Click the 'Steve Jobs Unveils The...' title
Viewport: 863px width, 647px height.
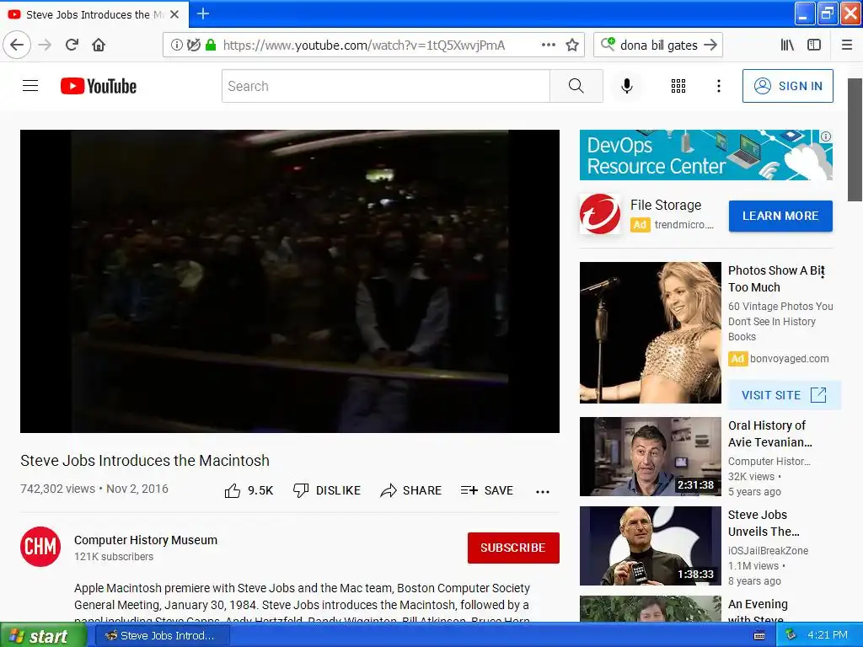[764, 522]
